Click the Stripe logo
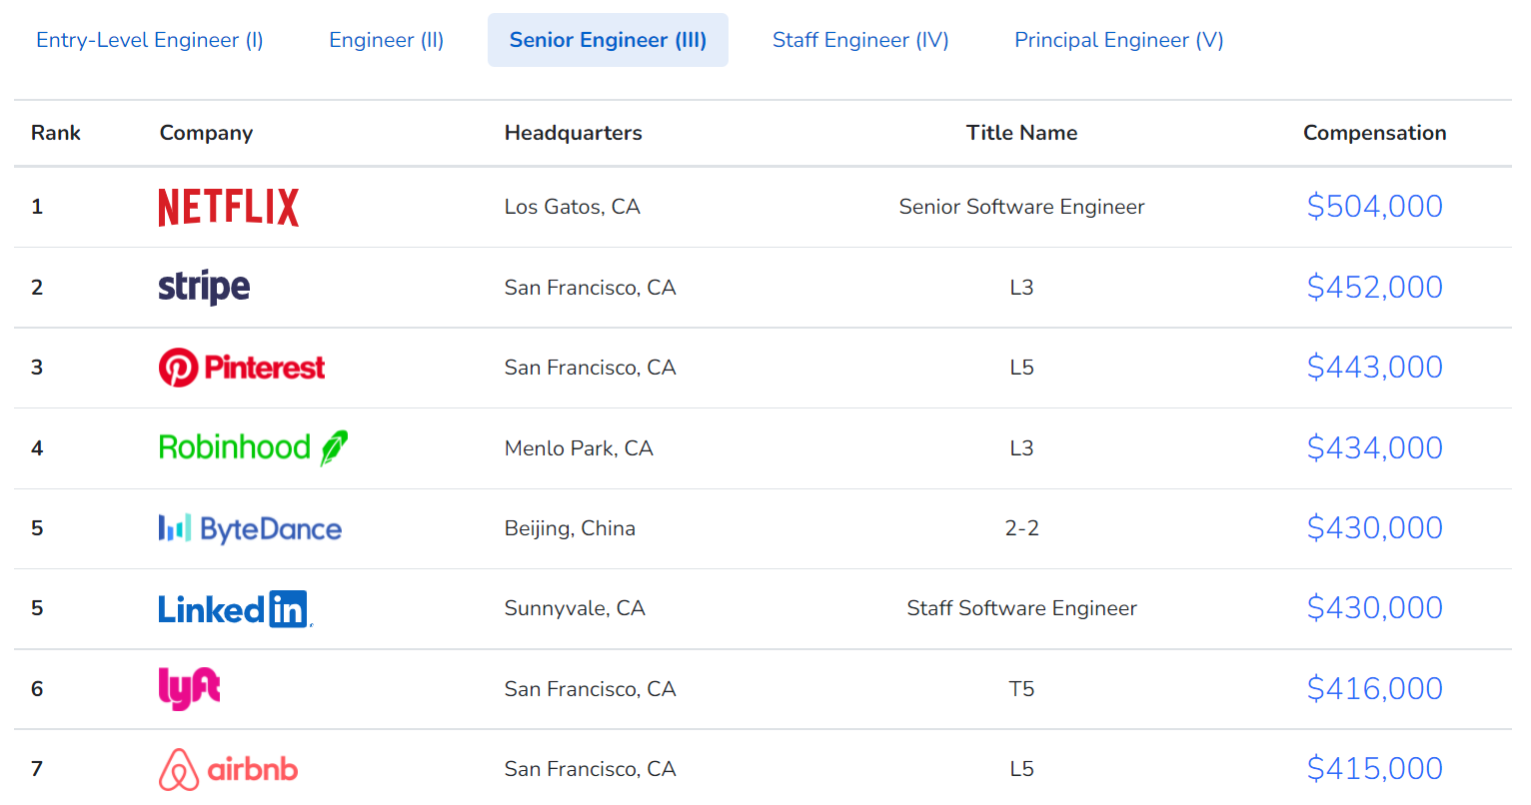1531x805 pixels. [204, 288]
